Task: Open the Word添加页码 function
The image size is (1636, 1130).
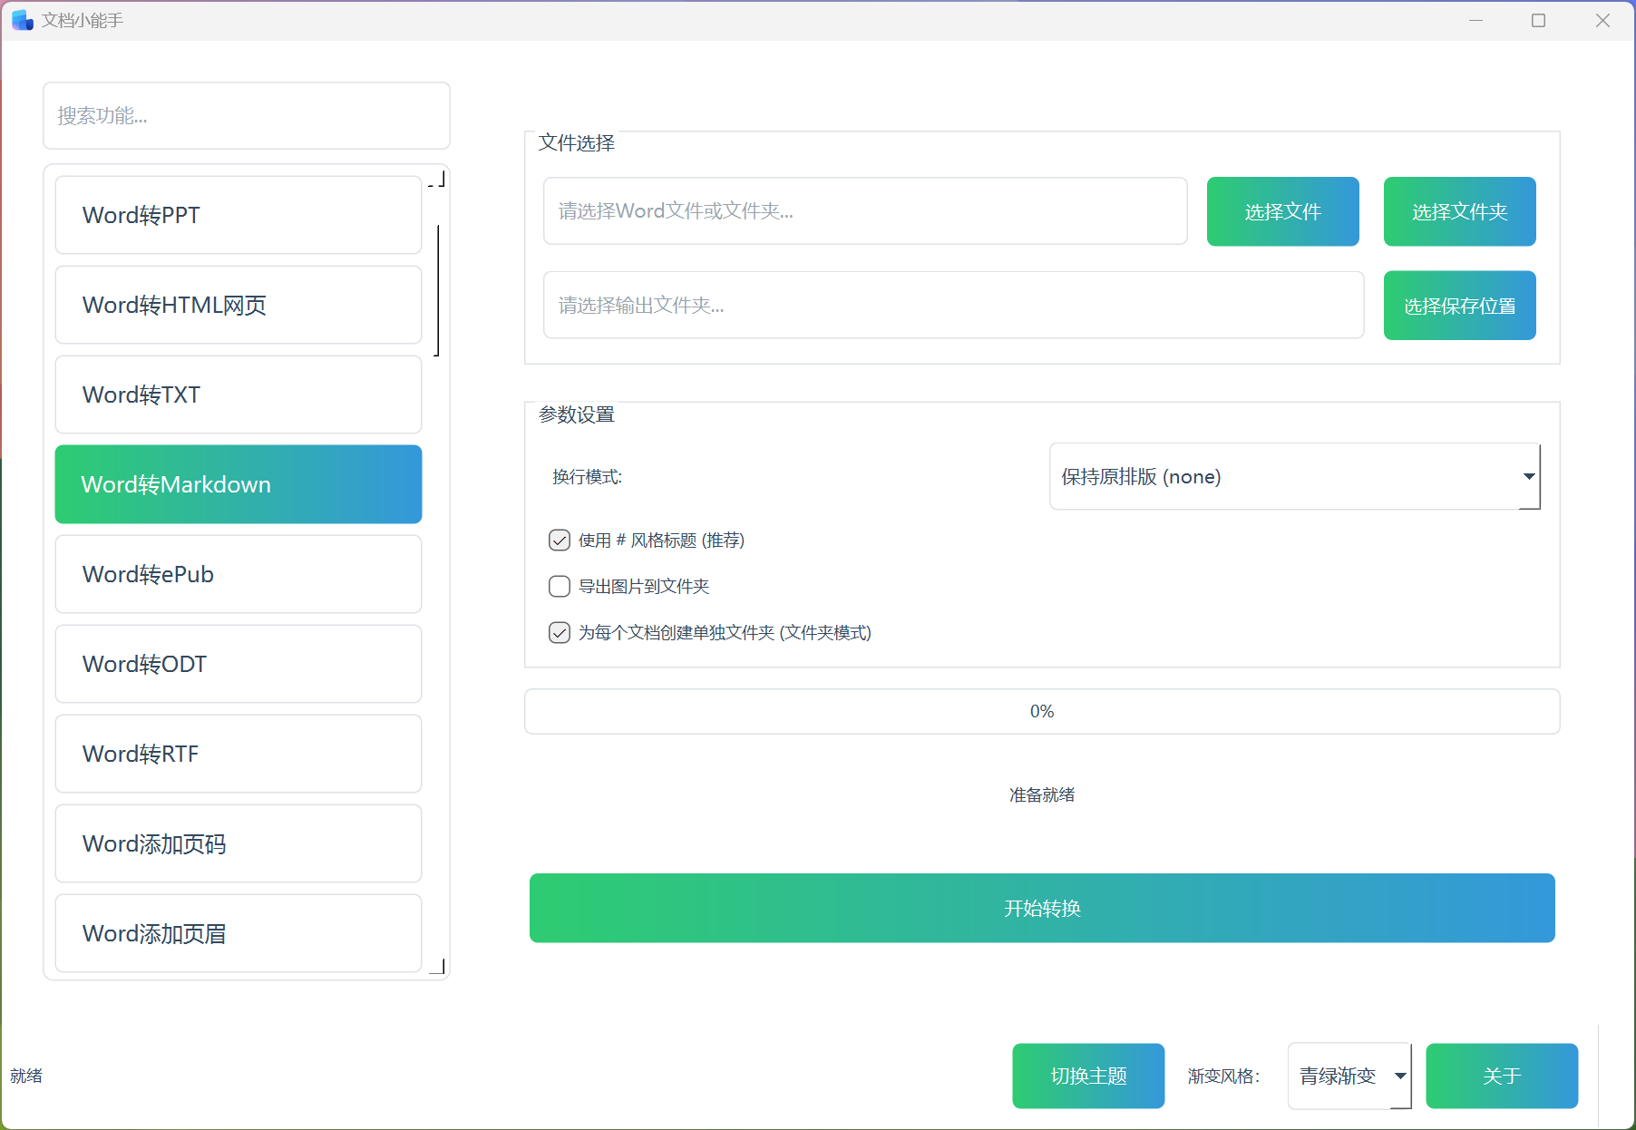Action: click(238, 844)
